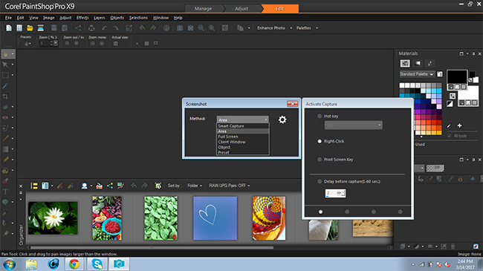Open the Presets dropdown in options bar
This screenshot has height=271, width=483.
click(27, 43)
